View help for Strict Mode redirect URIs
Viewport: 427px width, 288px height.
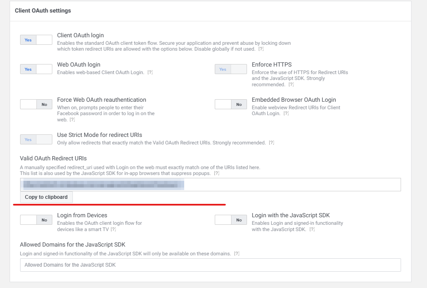272,143
